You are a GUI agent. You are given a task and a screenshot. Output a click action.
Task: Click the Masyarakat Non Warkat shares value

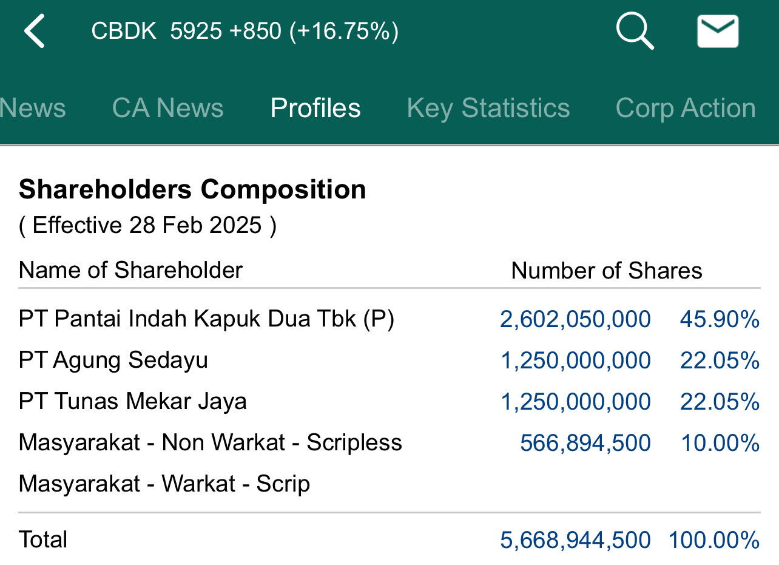coord(585,442)
